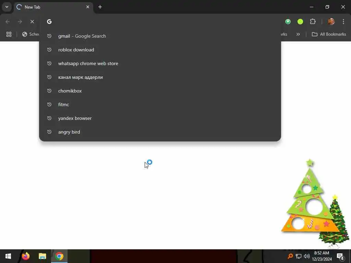Expand hidden bookmarks chevron
351x263 pixels.
pyautogui.click(x=298, y=34)
